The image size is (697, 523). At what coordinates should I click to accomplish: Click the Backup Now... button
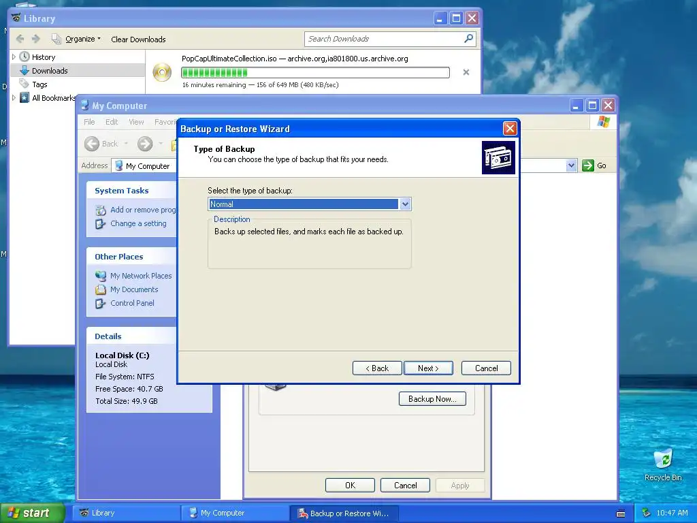tap(432, 399)
